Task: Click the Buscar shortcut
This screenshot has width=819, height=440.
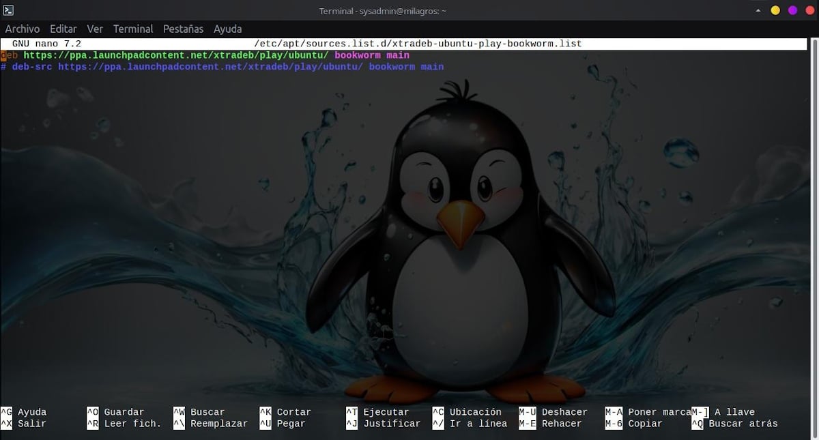Action: click(207, 411)
